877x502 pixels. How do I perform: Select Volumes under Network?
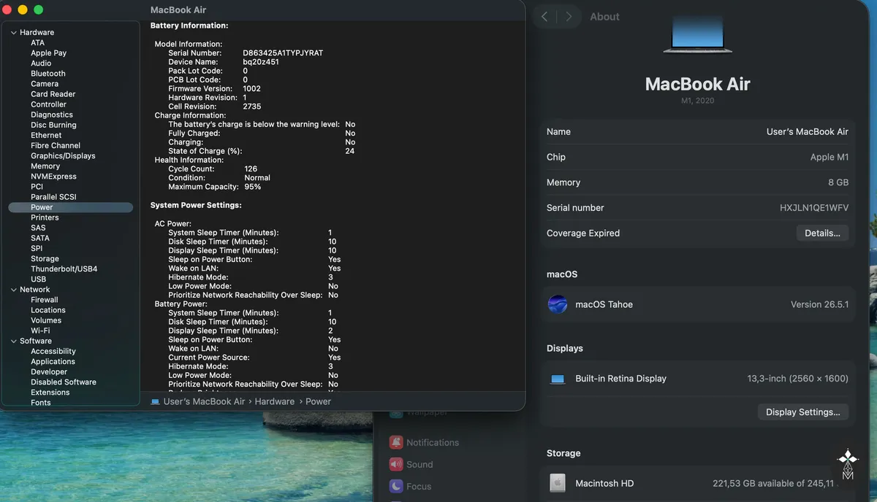pos(46,320)
